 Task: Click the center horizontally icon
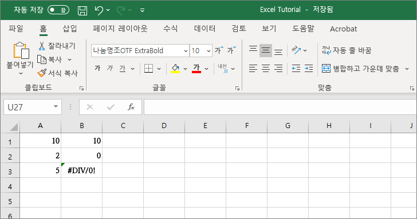(x=266, y=69)
